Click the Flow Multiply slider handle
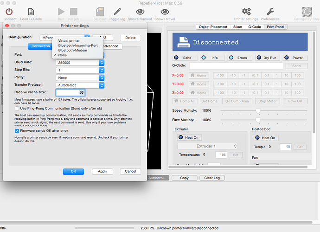320x232 pixels. (x=258, y=120)
